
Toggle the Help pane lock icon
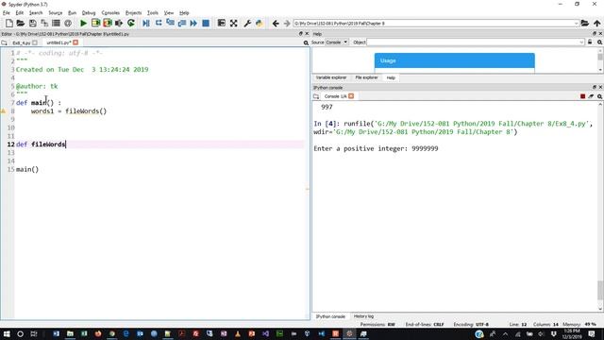(x=590, y=42)
